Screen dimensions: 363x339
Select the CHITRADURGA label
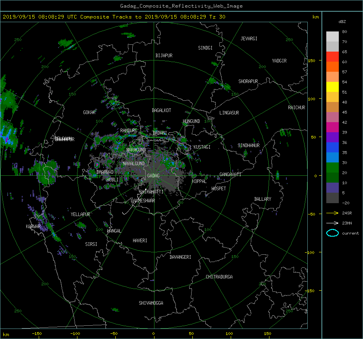pos(219,277)
